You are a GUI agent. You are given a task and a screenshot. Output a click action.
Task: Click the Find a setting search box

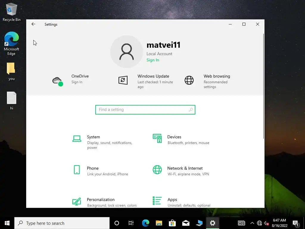coord(145,110)
